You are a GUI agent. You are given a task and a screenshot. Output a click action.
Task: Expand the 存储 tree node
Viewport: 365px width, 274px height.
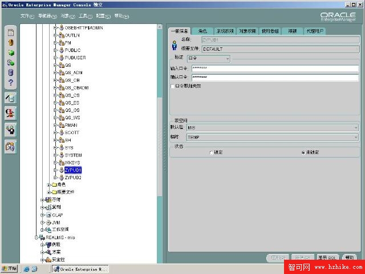[42, 200]
